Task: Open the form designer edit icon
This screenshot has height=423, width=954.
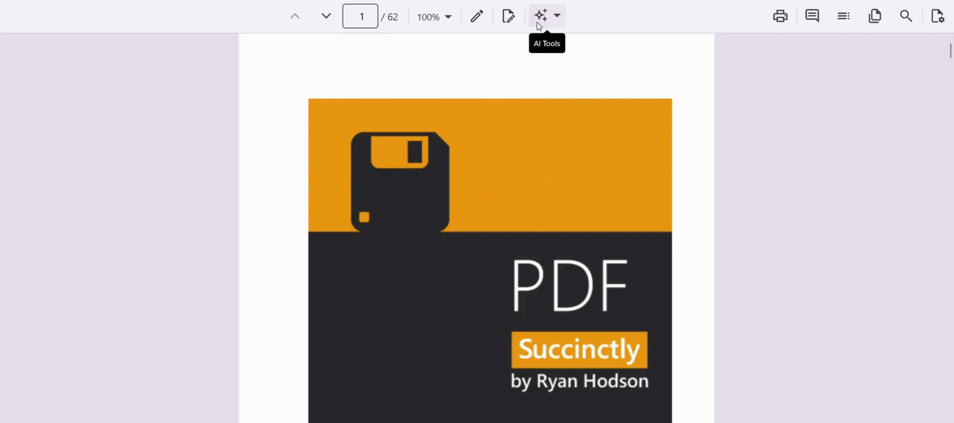Action: (x=508, y=16)
